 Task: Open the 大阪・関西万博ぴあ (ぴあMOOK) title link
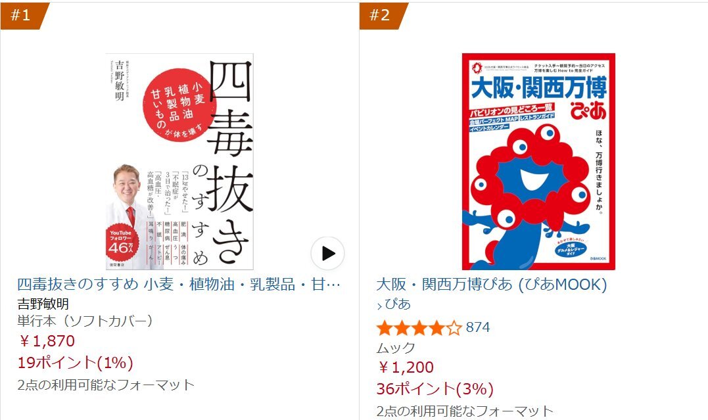[492, 285]
